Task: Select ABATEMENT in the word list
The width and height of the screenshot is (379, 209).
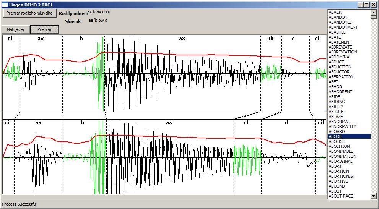Action: tap(349, 42)
